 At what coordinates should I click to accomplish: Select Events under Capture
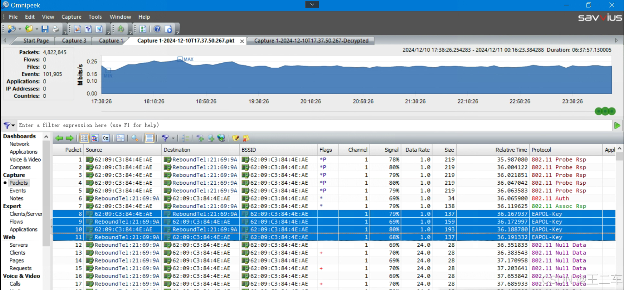[x=17, y=190]
